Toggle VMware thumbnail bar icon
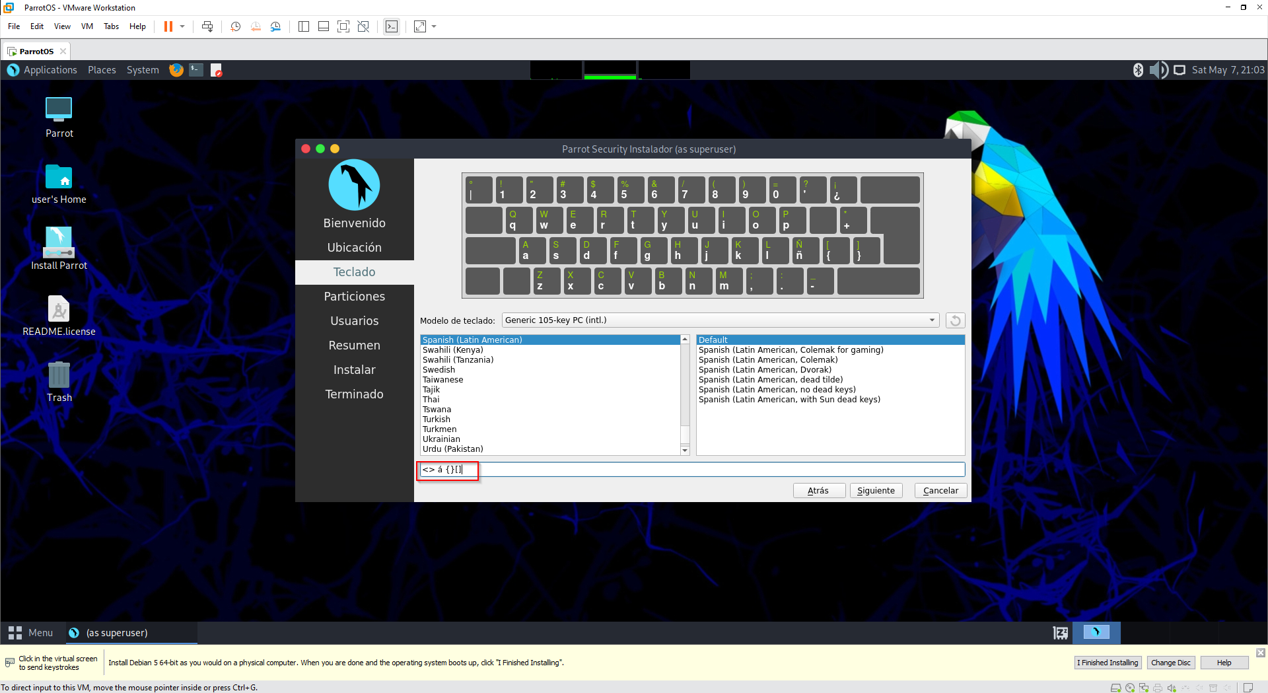This screenshot has width=1268, height=693. 324,26
